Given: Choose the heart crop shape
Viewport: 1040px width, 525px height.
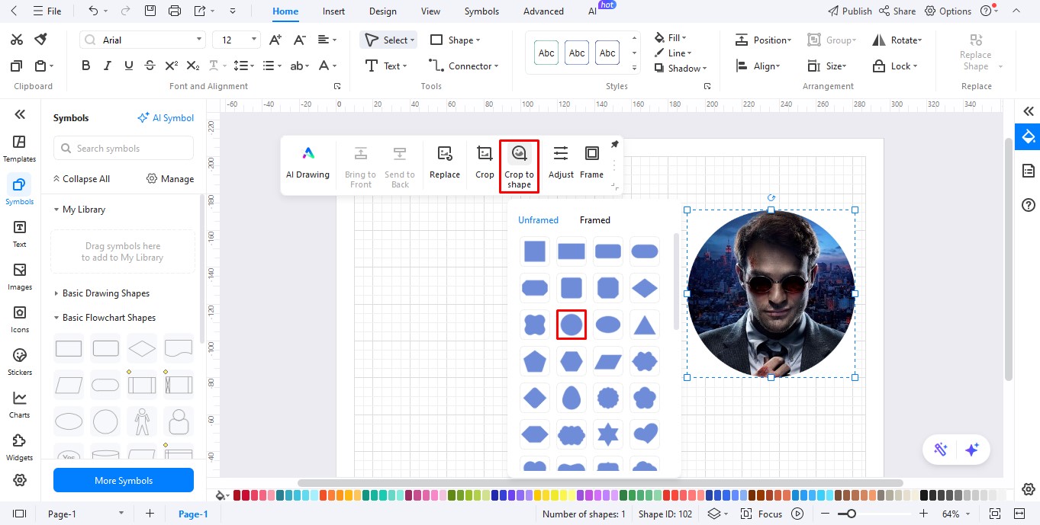Looking at the screenshot, I should [645, 434].
